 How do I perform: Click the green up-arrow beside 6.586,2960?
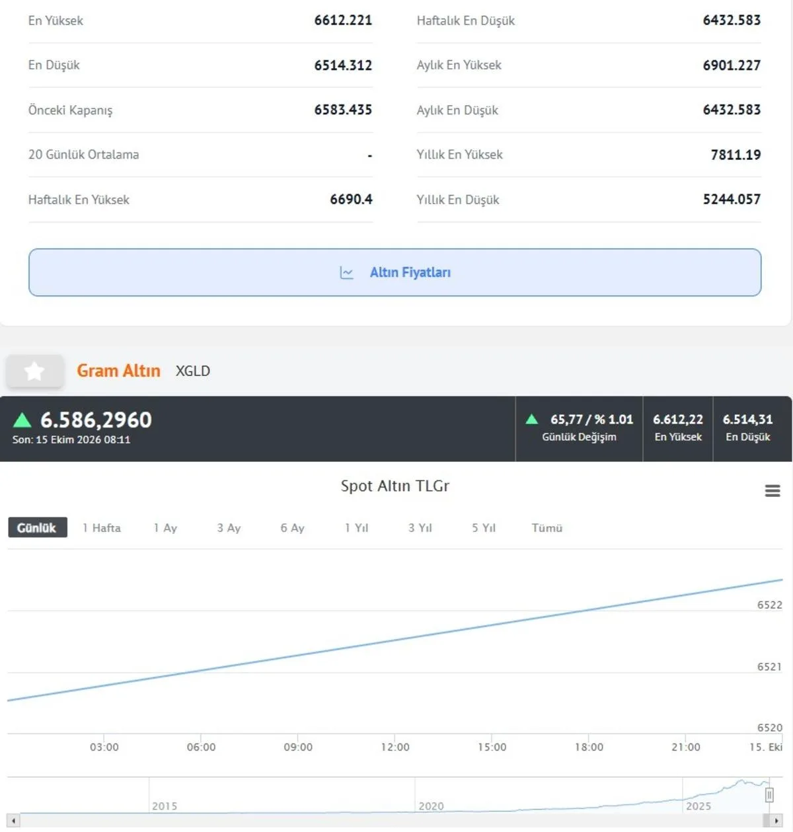[x=22, y=420]
